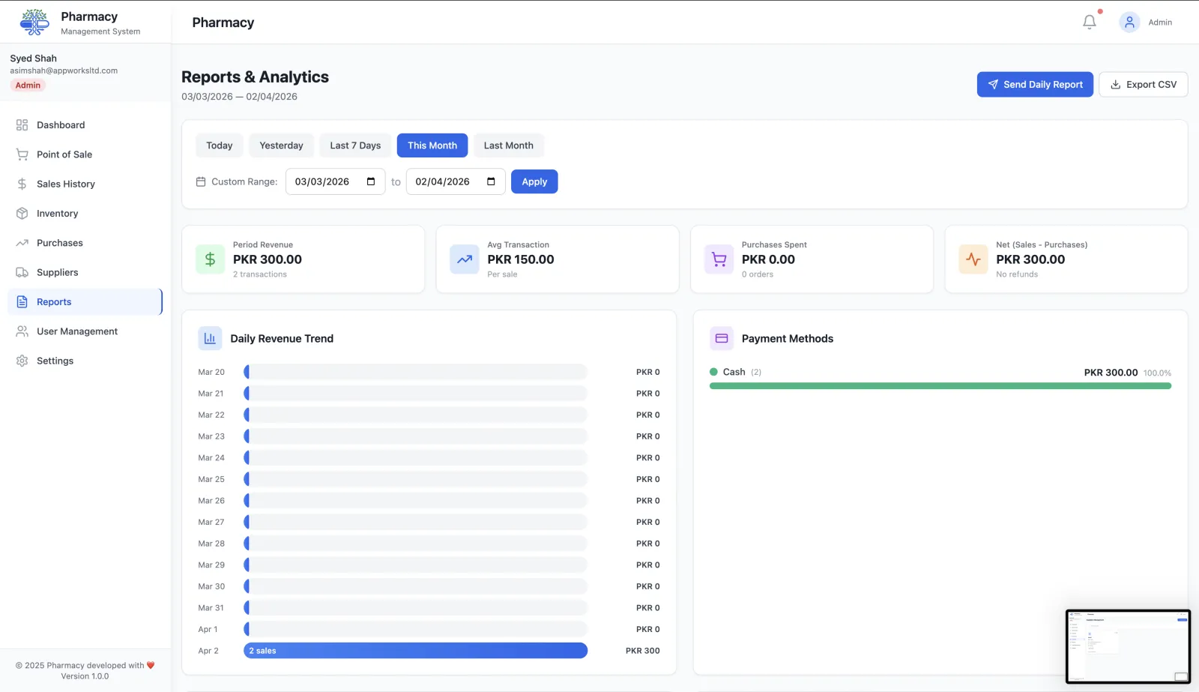Click Send Daily Report button

pos(1035,85)
